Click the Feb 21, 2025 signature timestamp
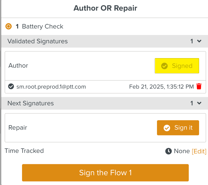Image resolution: width=208 pixels, height=185 pixels. (x=161, y=87)
